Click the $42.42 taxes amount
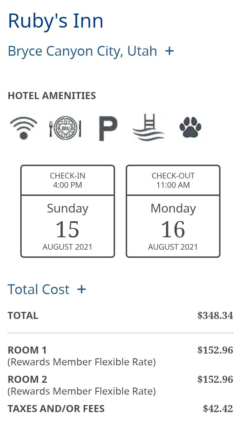Screen dimensions: 243x436 (x=218, y=409)
